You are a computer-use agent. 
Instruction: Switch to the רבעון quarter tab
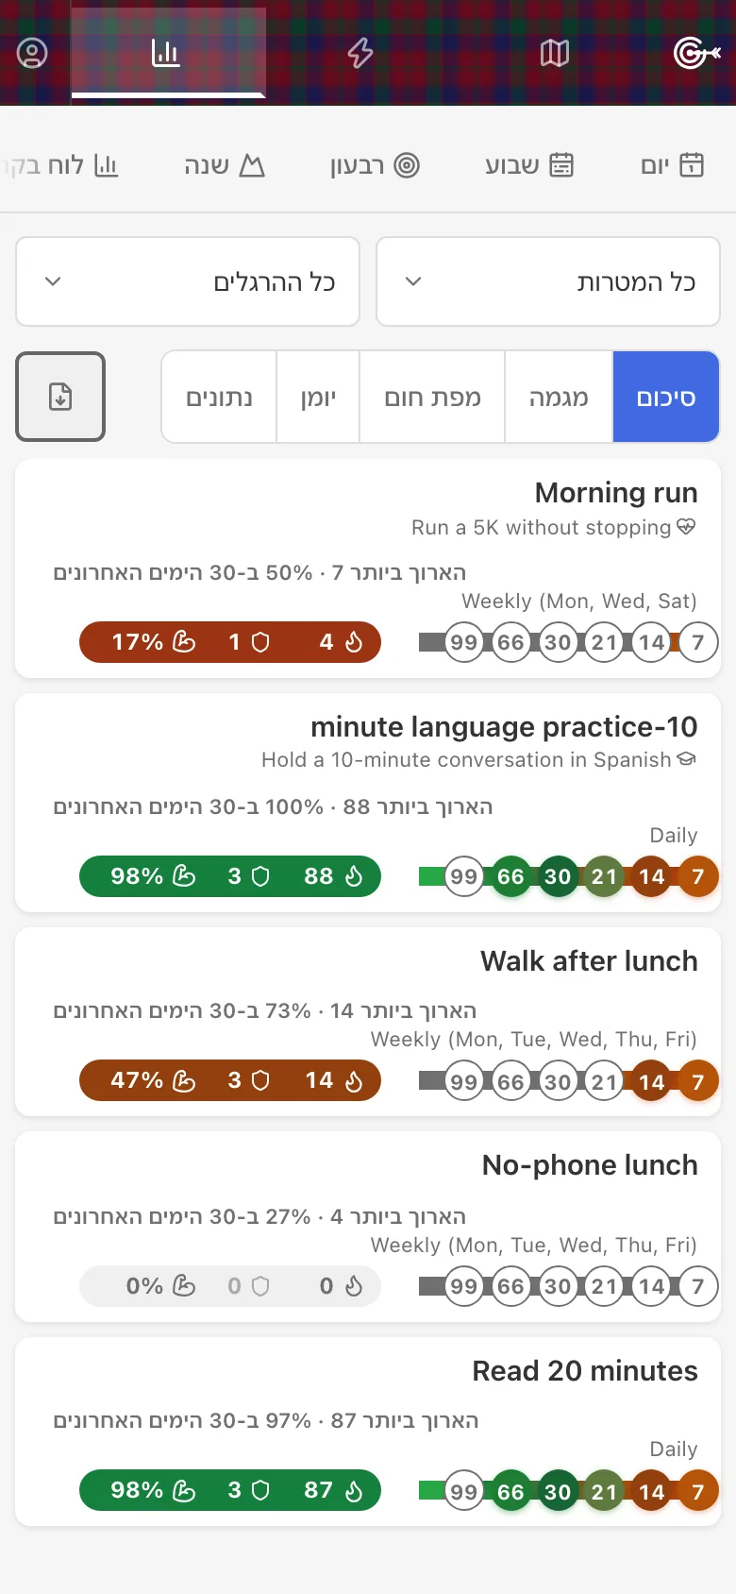(375, 165)
